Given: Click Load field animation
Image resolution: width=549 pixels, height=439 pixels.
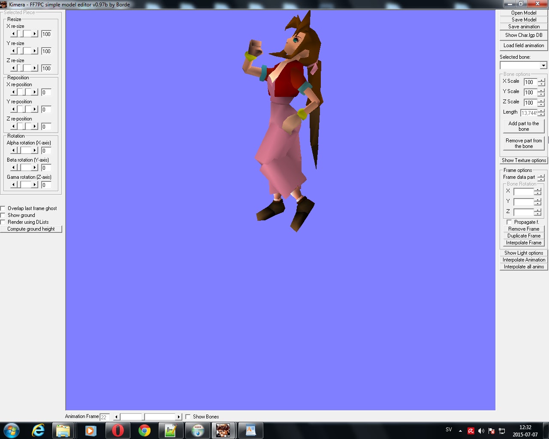Looking at the screenshot, I should click(524, 45).
